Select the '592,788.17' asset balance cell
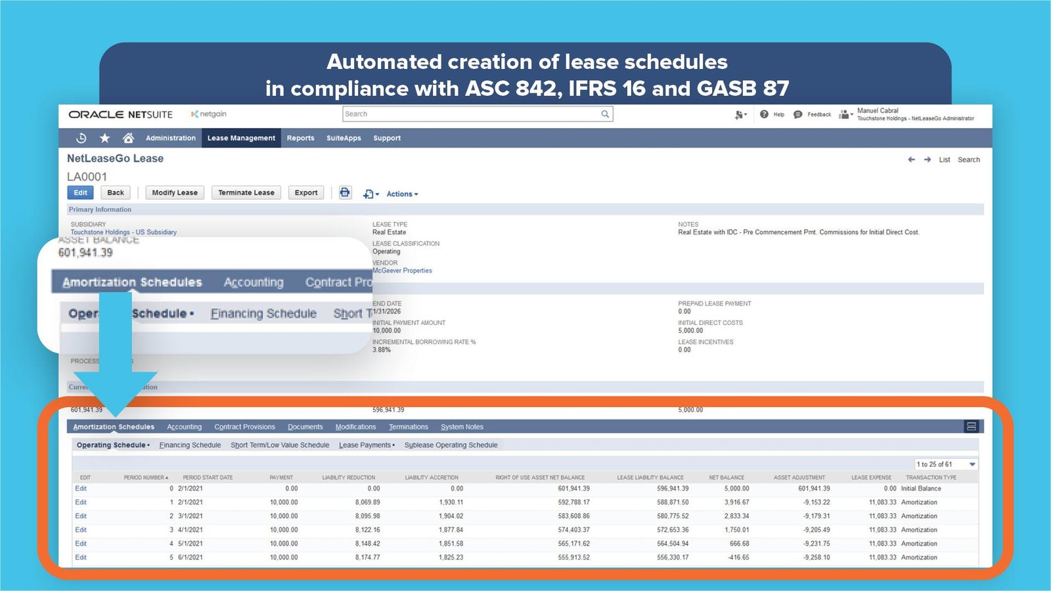1051x591 pixels. coord(573,502)
